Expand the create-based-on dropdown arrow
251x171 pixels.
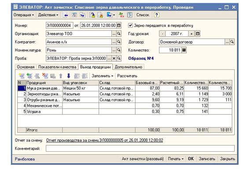coord(114,15)
